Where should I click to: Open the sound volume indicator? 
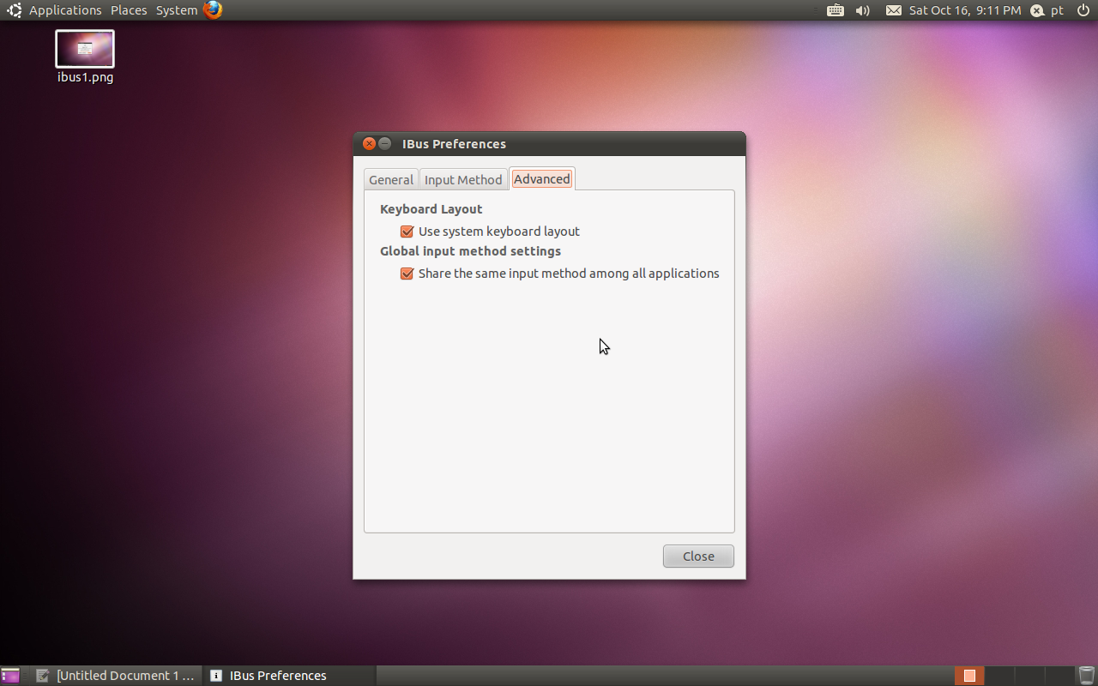pyautogui.click(x=863, y=10)
